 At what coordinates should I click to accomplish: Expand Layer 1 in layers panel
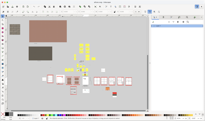152,26
